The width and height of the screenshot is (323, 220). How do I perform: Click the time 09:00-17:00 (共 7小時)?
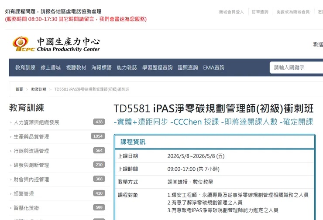[x=193, y=169]
